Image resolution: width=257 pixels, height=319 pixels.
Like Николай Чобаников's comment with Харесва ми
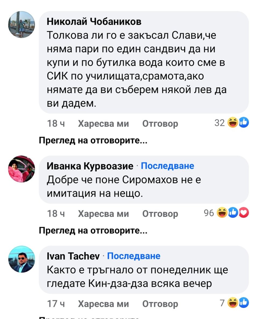tap(103, 124)
